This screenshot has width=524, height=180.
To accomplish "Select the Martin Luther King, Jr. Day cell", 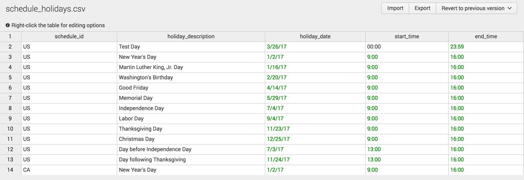I will [191, 67].
